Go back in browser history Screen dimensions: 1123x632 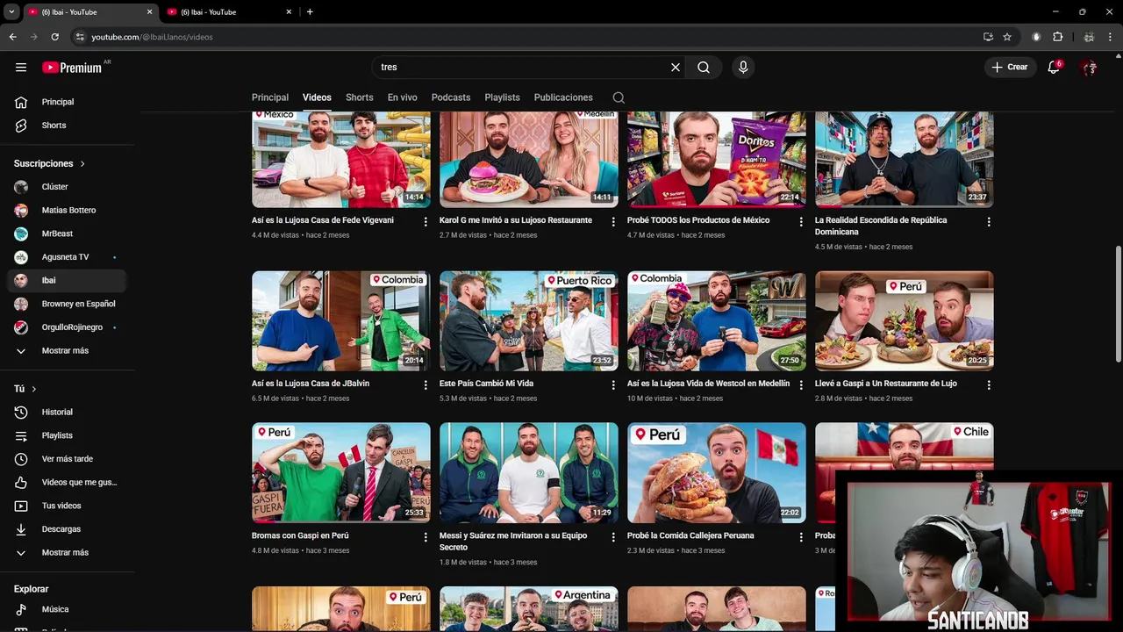(x=12, y=37)
